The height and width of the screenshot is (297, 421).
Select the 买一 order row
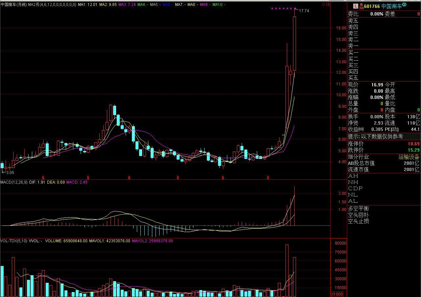click(384, 53)
